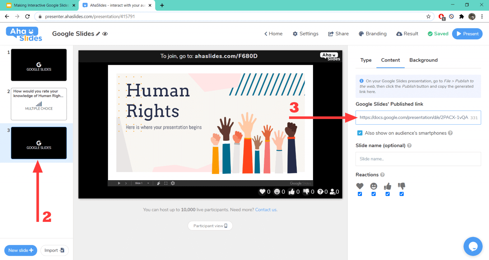Uncheck Also show on audience's smartphones

coord(360,133)
